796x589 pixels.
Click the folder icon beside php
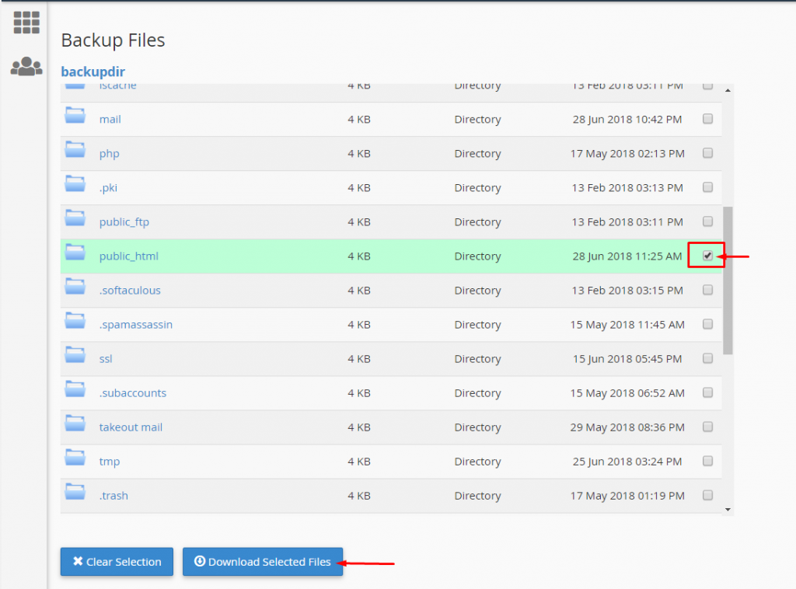pyautogui.click(x=75, y=151)
